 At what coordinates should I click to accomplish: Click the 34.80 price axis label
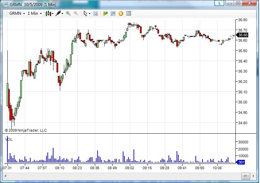(243, 123)
